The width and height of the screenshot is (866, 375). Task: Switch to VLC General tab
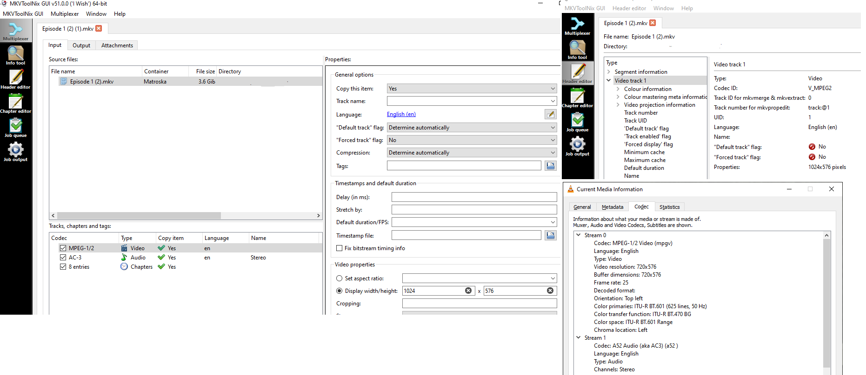pos(582,207)
